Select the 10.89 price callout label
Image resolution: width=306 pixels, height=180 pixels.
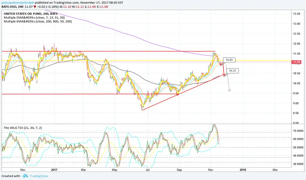pyautogui.click(x=229, y=60)
